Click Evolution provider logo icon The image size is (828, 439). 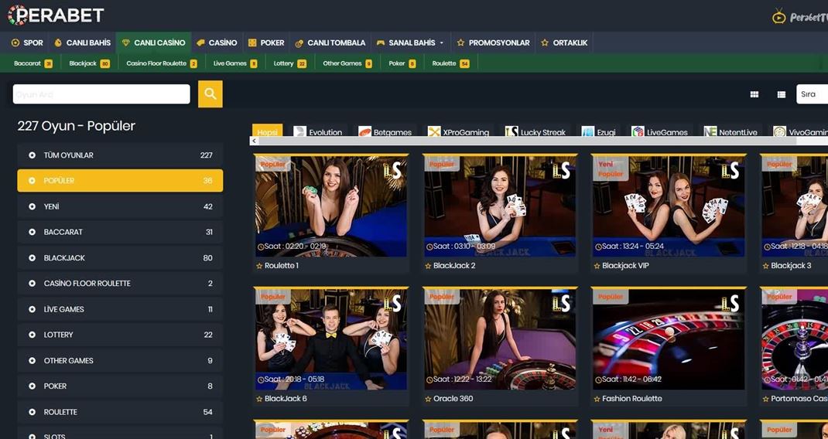point(300,132)
